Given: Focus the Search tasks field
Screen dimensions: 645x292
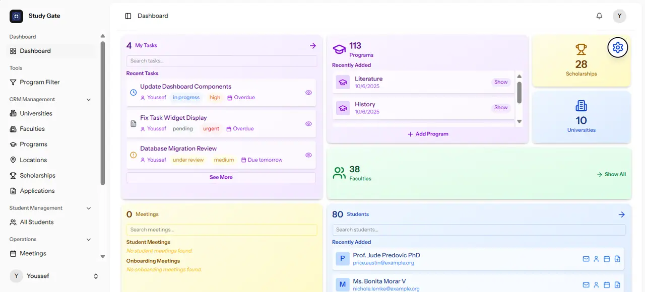Looking at the screenshot, I should point(222,61).
